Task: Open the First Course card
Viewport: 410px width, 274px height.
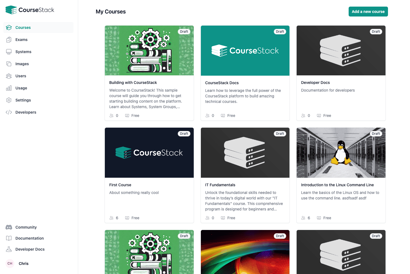Action: click(120, 185)
